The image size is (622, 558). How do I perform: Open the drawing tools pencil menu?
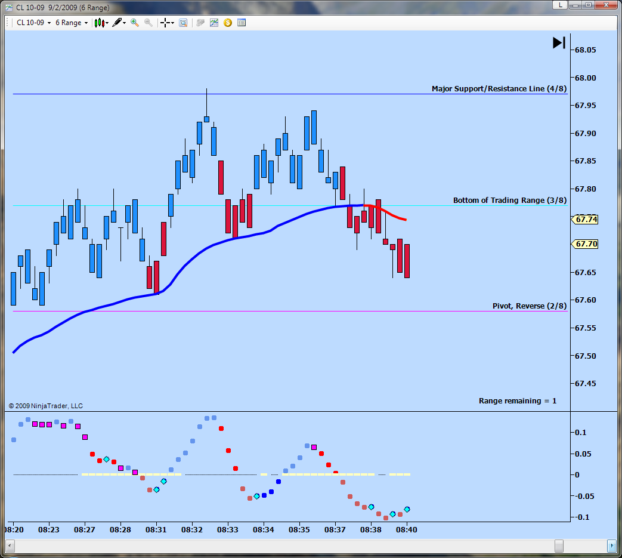click(x=119, y=23)
